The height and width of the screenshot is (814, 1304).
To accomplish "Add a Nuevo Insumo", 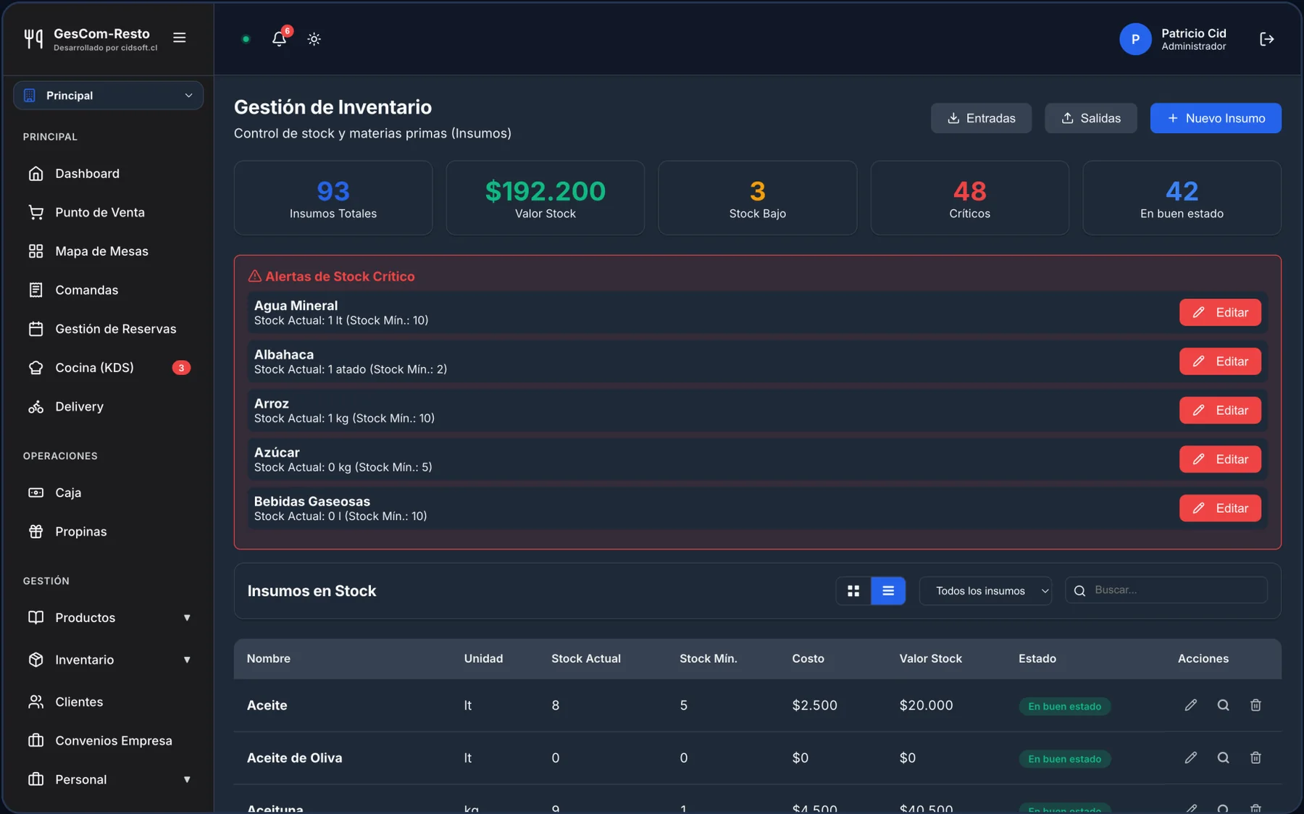I will pos(1216,118).
